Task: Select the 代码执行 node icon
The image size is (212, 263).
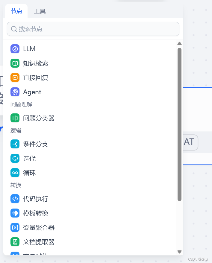Action: (x=15, y=199)
